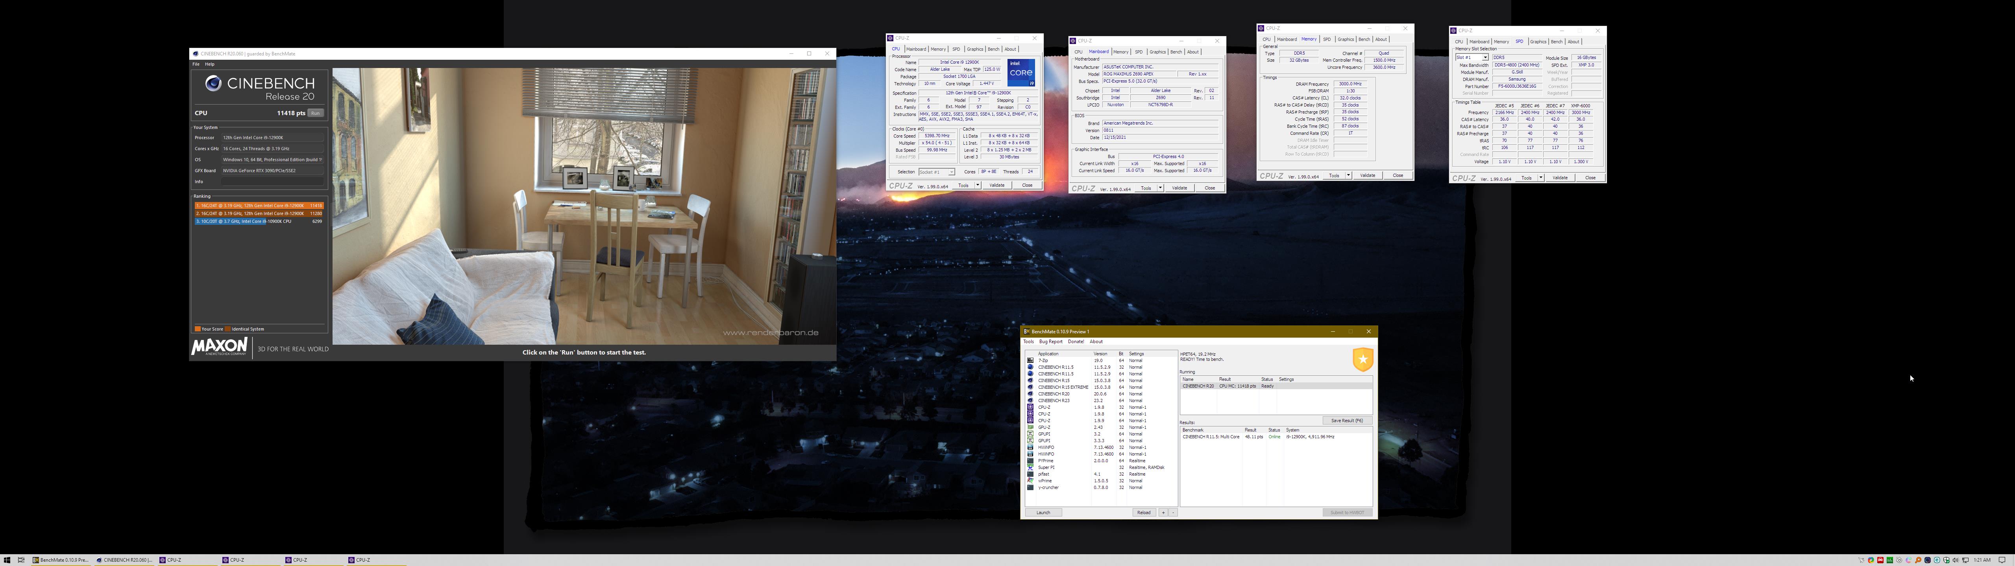Image resolution: width=2015 pixels, height=566 pixels.
Task: Select CINEBENCH R20 row in Running list
Action: 1276,386
